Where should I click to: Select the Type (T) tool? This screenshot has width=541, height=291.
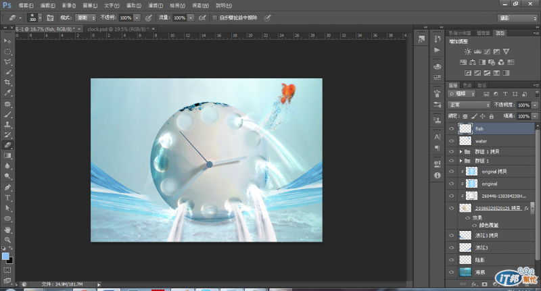coord(8,197)
